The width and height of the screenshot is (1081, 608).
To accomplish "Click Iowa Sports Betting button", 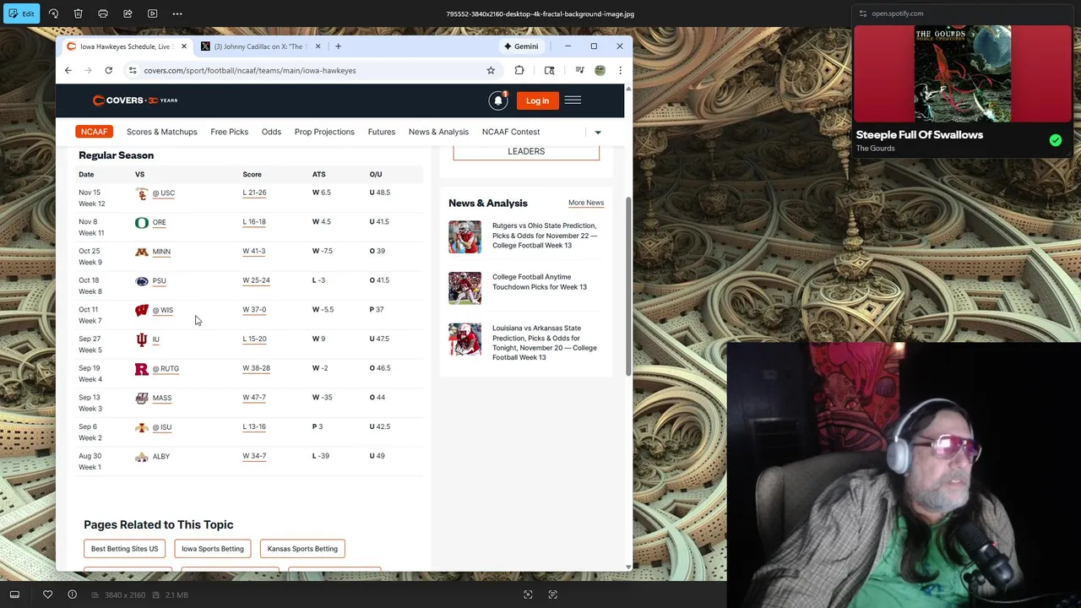I will (213, 549).
